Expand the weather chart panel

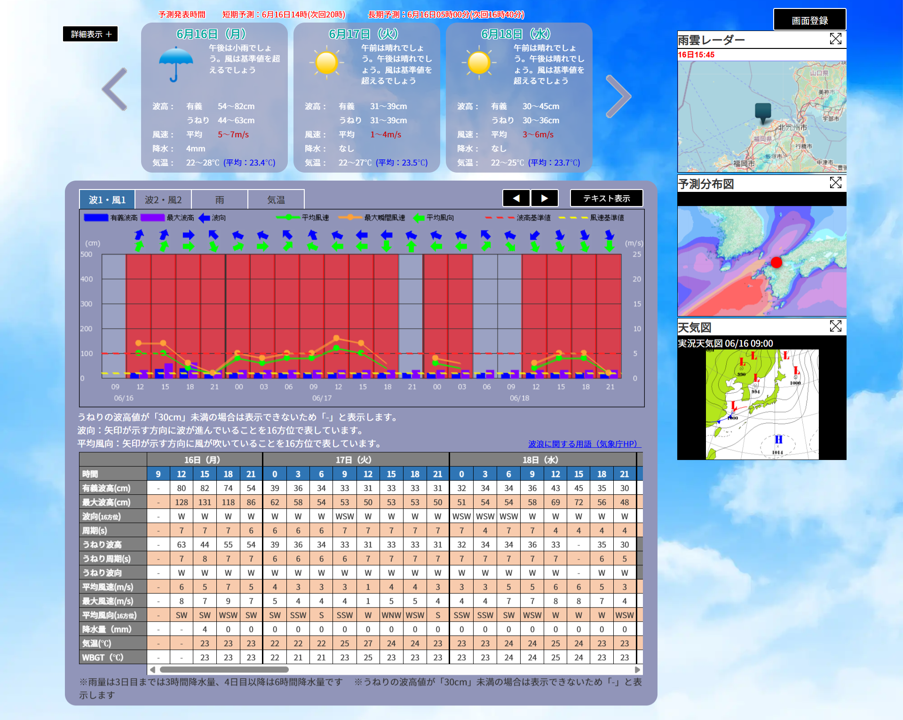[835, 326]
